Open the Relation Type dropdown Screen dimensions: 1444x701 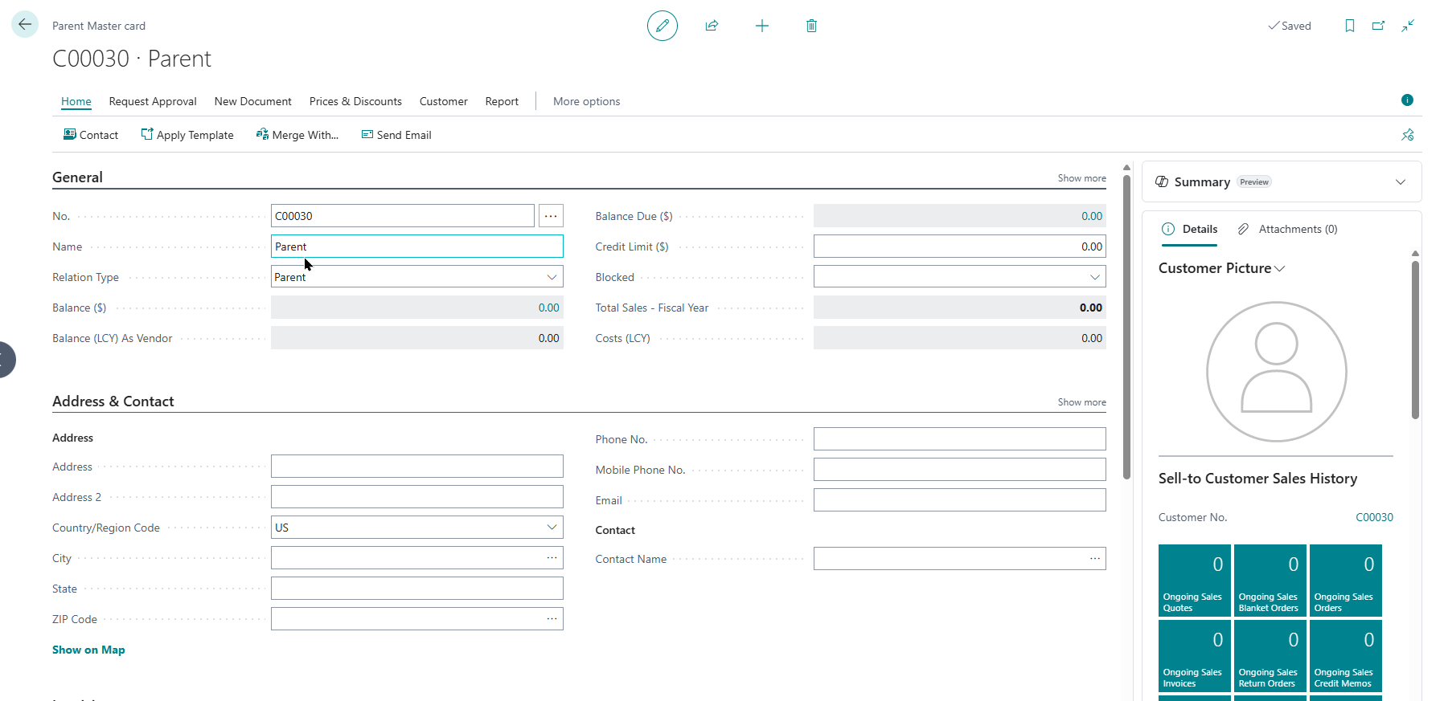coord(552,277)
